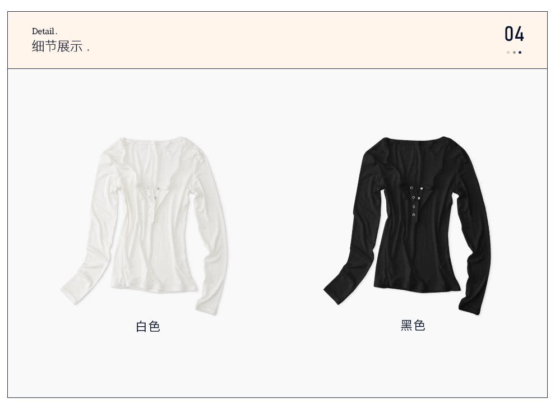Click the cream-colored header banner background
This screenshot has height=403, width=555.
click(x=277, y=40)
